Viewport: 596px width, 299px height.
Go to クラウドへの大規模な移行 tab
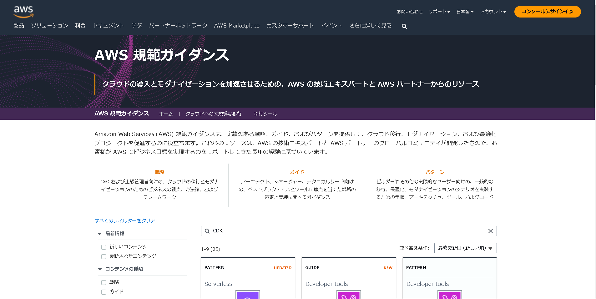coord(213,114)
